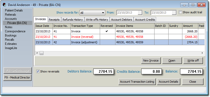The height and width of the screenshot is (97, 210).
Task: Open ImageLite in the sidebar
Action: pyautogui.click(x=11, y=48)
